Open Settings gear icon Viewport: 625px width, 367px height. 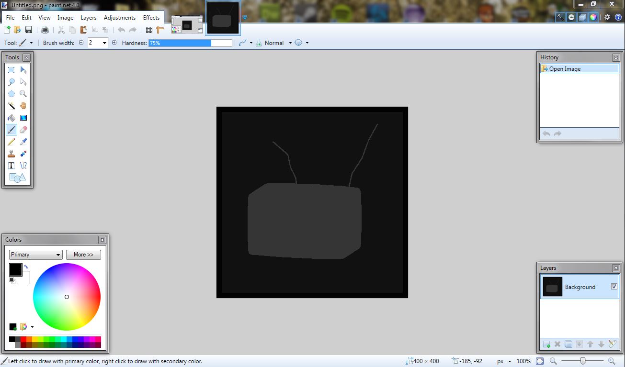click(607, 17)
